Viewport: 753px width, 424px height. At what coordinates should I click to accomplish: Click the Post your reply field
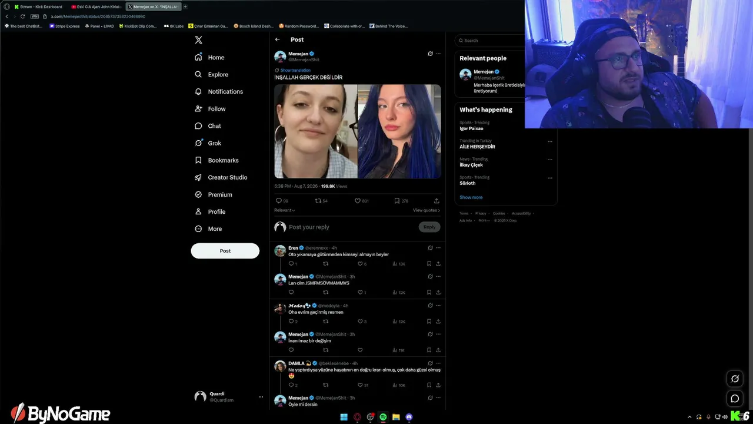click(352, 227)
